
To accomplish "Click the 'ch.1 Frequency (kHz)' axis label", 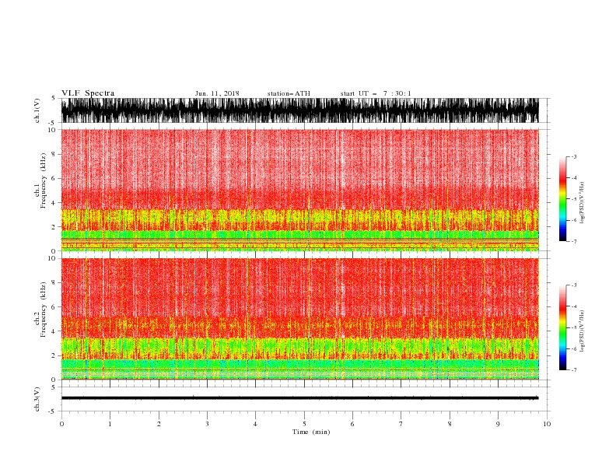I will pos(40,181).
